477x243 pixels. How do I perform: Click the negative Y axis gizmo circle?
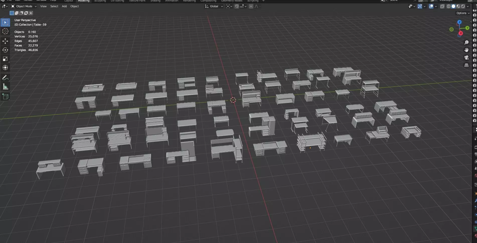[x=451, y=29]
